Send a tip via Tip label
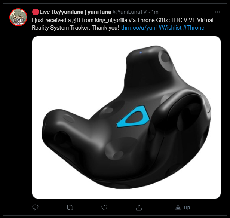Image resolution: width=230 pixels, height=218 pixels. click(x=187, y=207)
